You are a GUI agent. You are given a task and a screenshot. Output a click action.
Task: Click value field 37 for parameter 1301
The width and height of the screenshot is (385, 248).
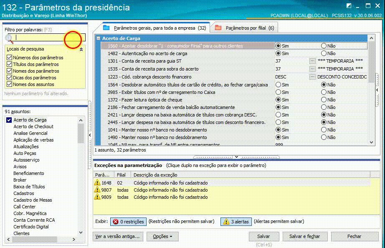[x=292, y=61]
